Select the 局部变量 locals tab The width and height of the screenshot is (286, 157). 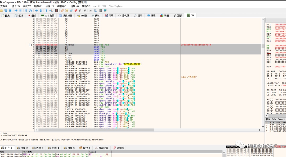click(x=102, y=148)
